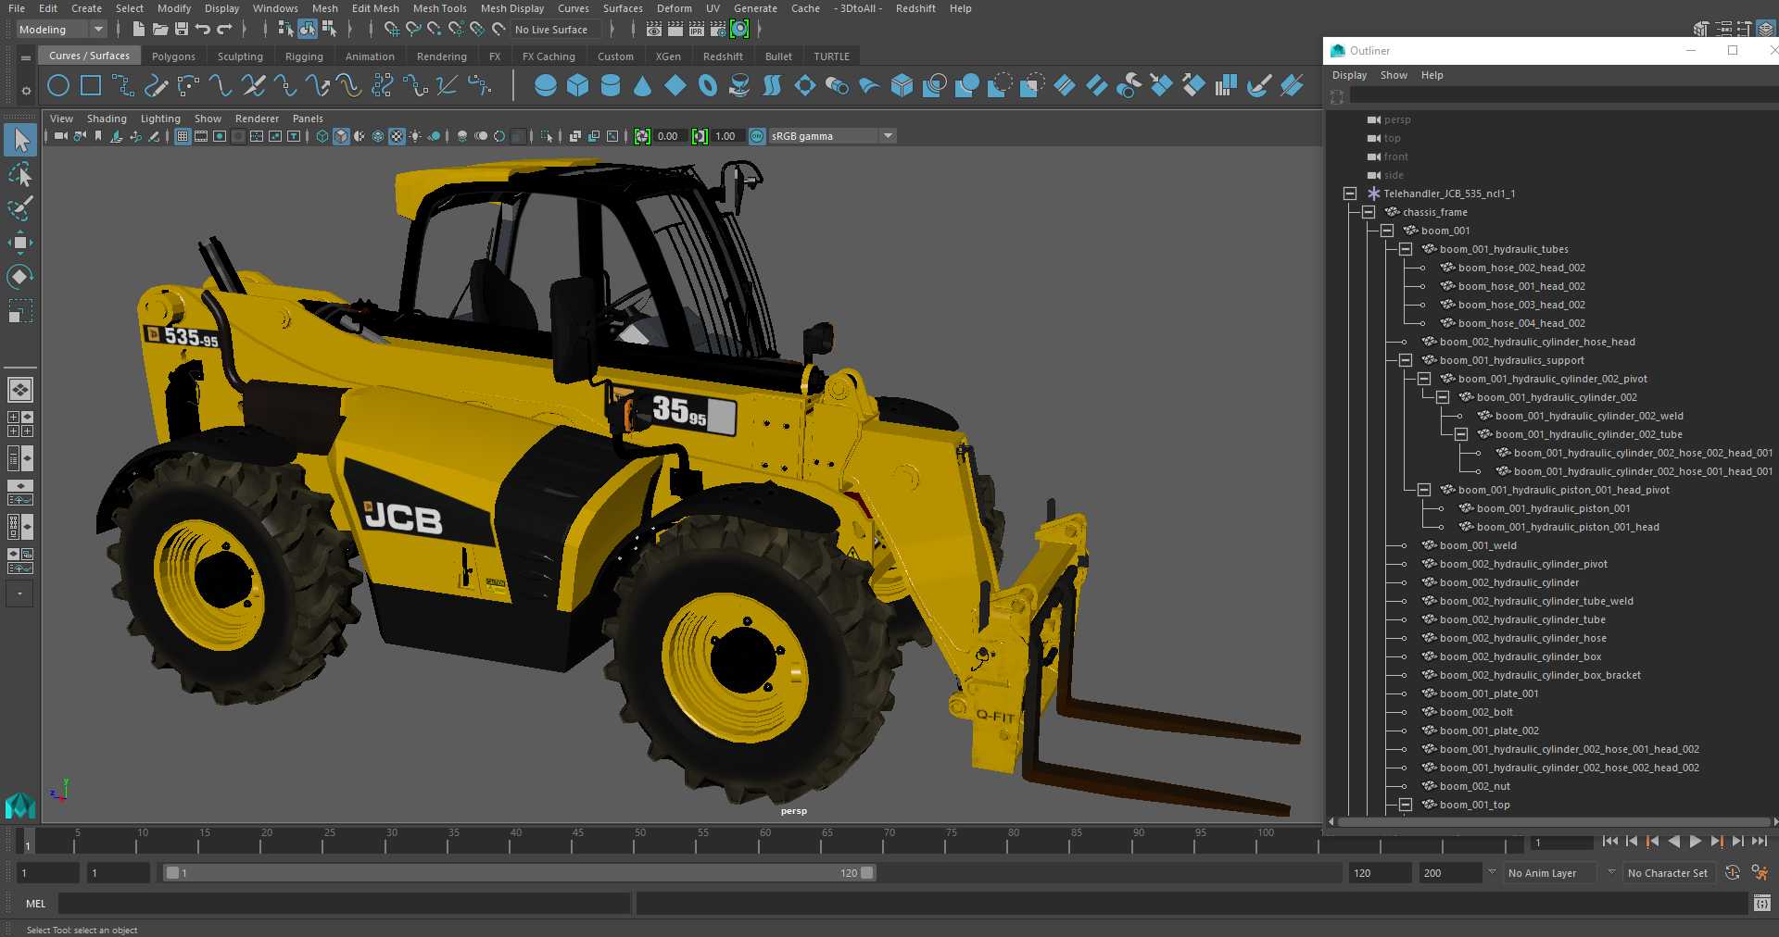The height and width of the screenshot is (937, 1779).
Task: Create a NURBS sphere from the shelf
Action: coord(546,86)
